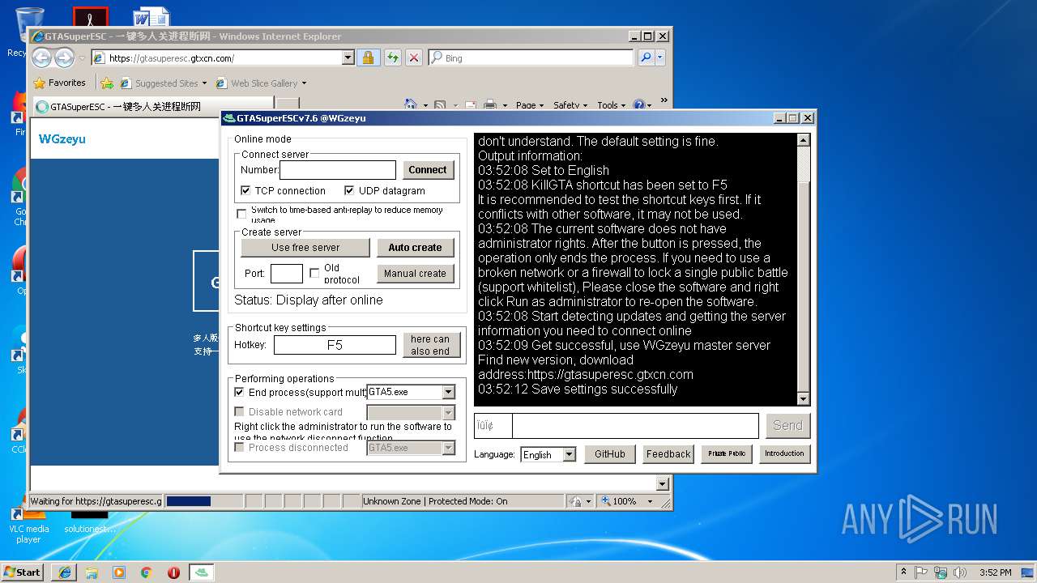Viewport: 1037px width, 583px height.
Task: Click the IE Feeds icon
Action: tap(440, 104)
